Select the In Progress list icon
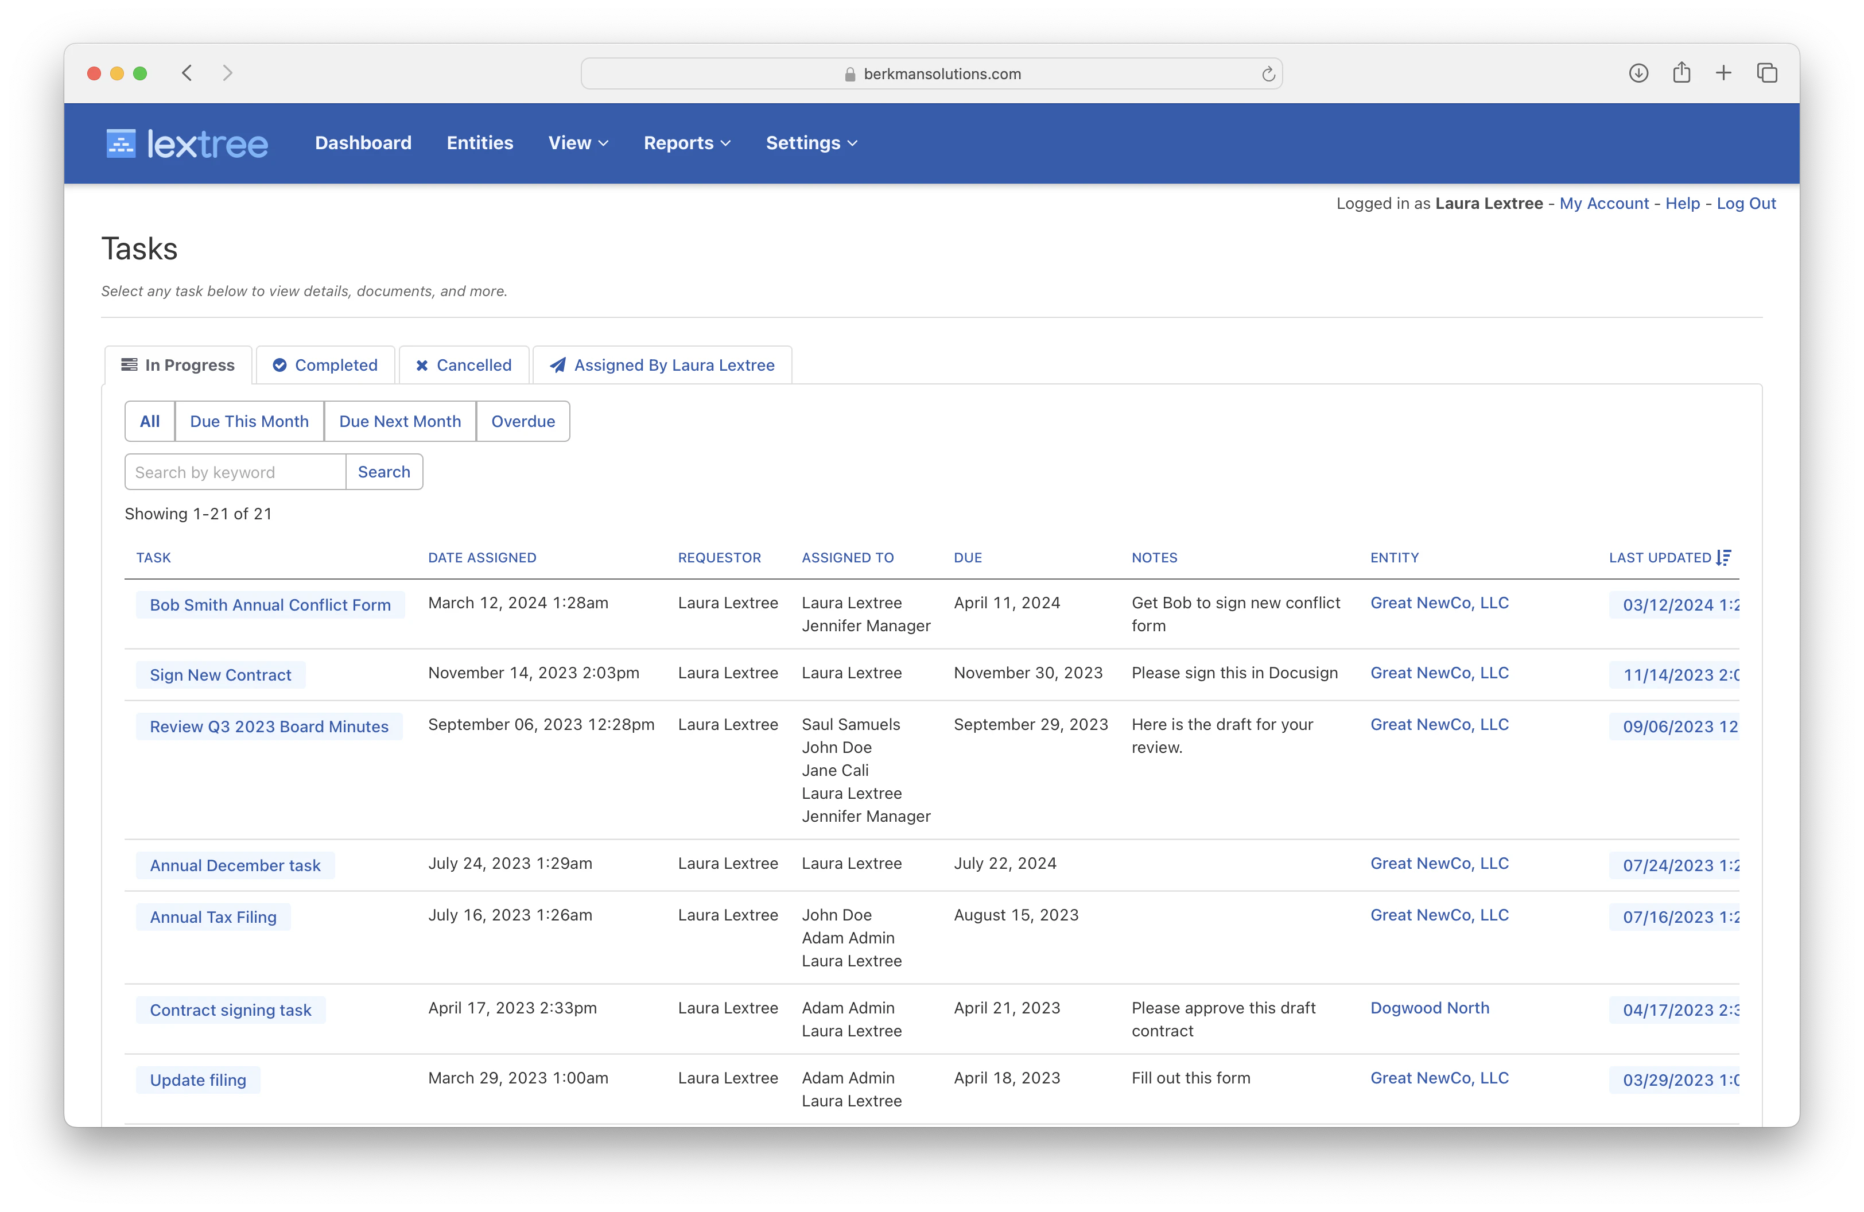This screenshot has height=1212, width=1864. pos(130,365)
